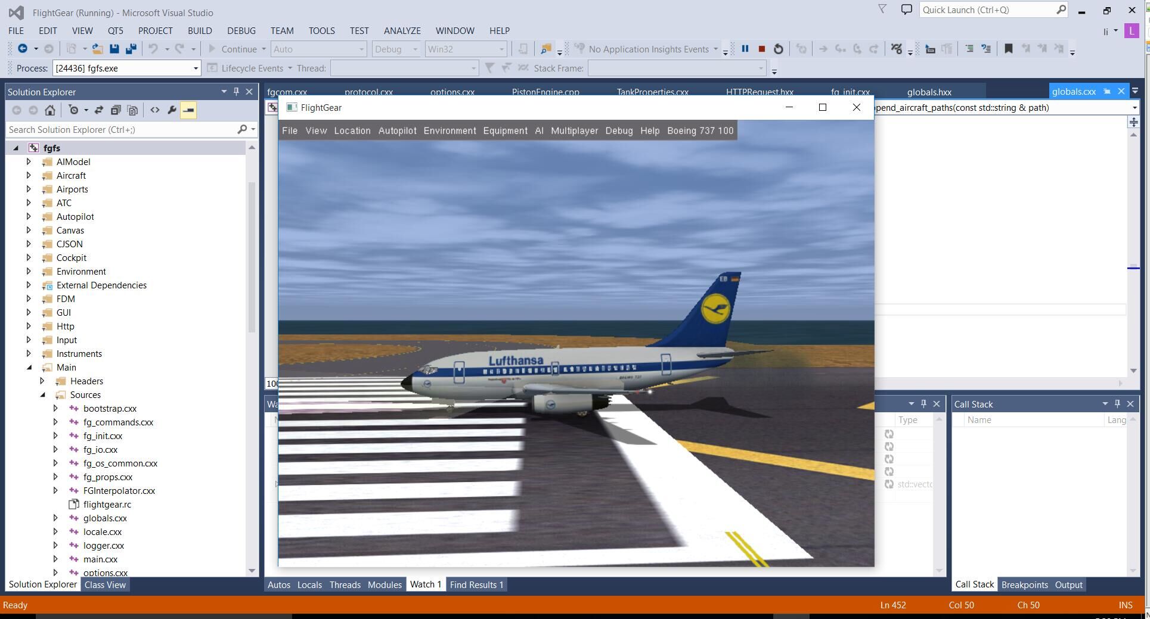Viewport: 1150px width, 619px height.
Task: Toggle auto-hide pin on Call Stack panel
Action: 1117,404
